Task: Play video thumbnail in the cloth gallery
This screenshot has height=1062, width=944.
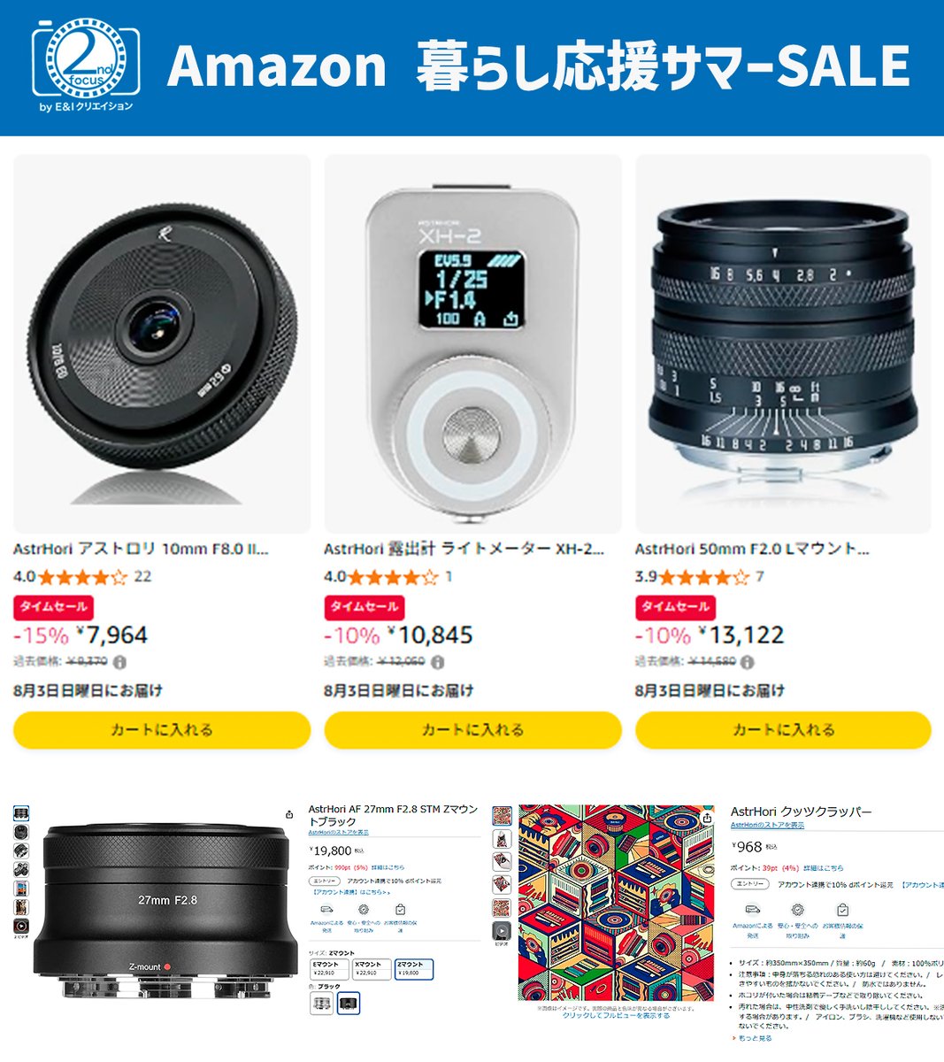Action: pyautogui.click(x=502, y=930)
